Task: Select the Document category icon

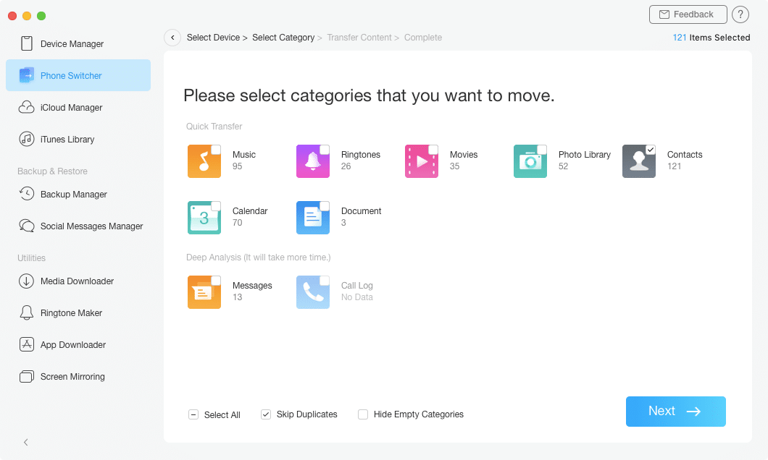Action: pos(312,218)
